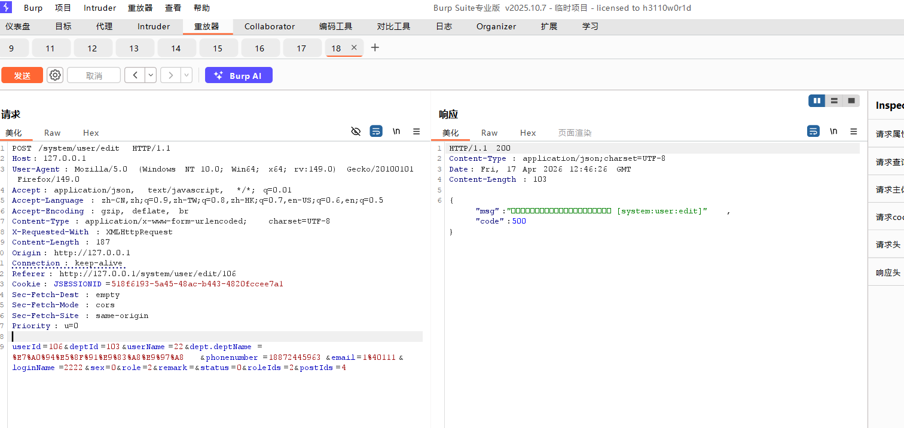
Task: Select combined tabbed layout view
Action: 851,101
